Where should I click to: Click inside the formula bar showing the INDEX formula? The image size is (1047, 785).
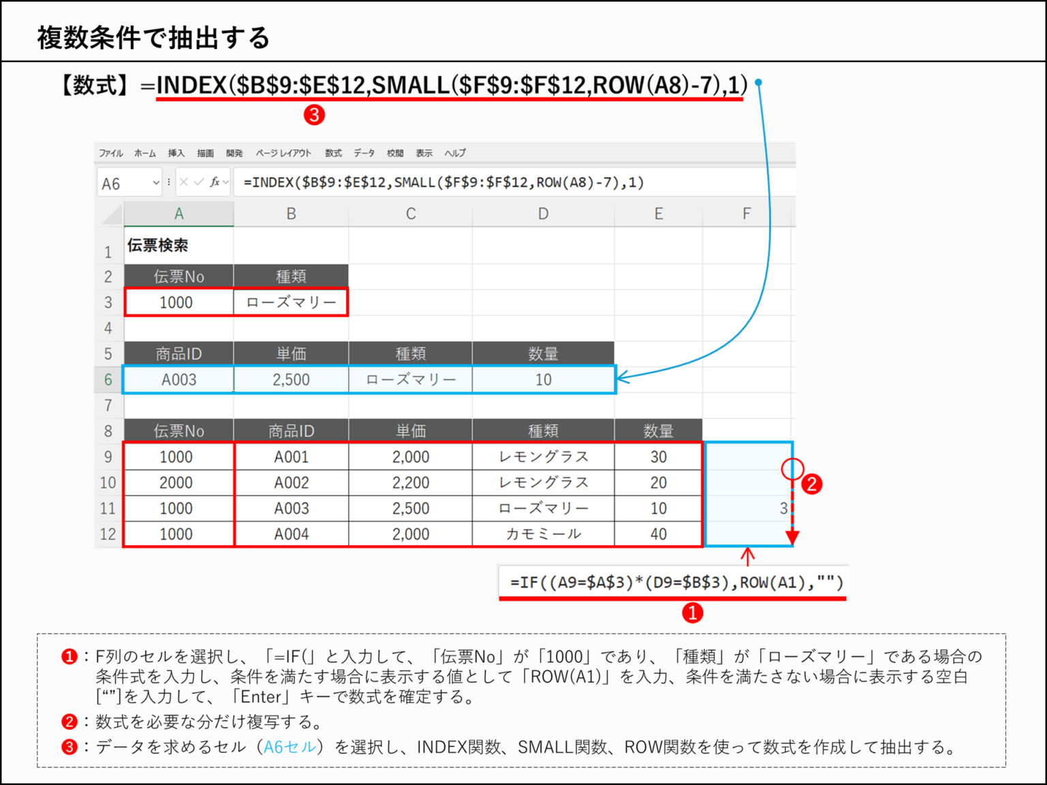(443, 182)
